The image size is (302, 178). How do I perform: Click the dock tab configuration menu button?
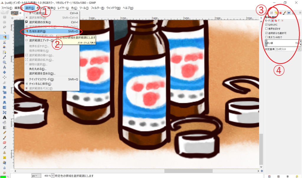click(300, 13)
